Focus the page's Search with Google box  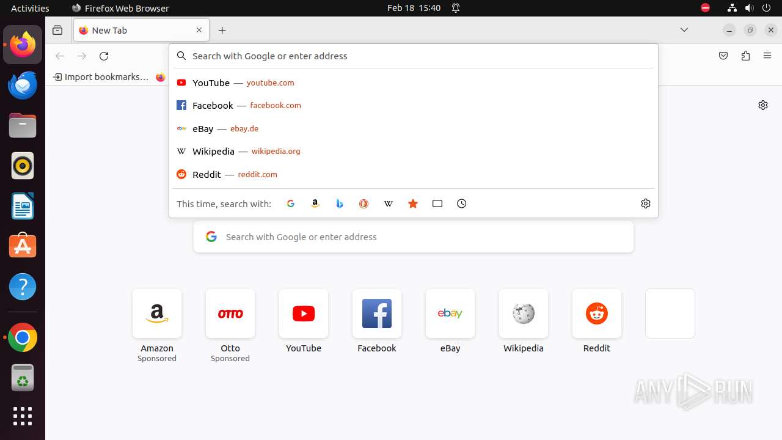(414, 237)
